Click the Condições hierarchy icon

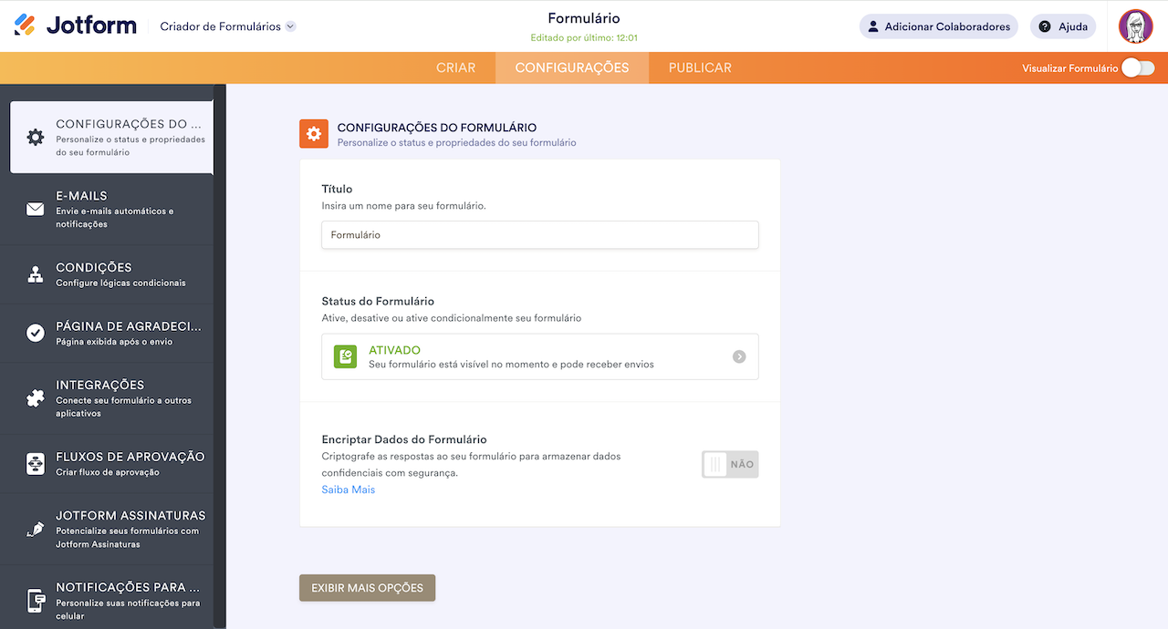tap(36, 274)
